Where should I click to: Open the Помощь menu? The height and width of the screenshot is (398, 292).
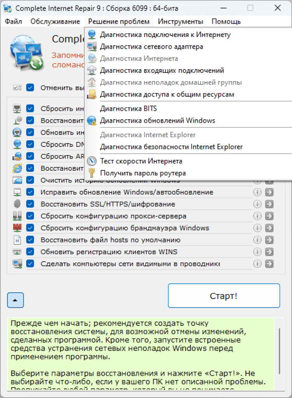click(226, 21)
